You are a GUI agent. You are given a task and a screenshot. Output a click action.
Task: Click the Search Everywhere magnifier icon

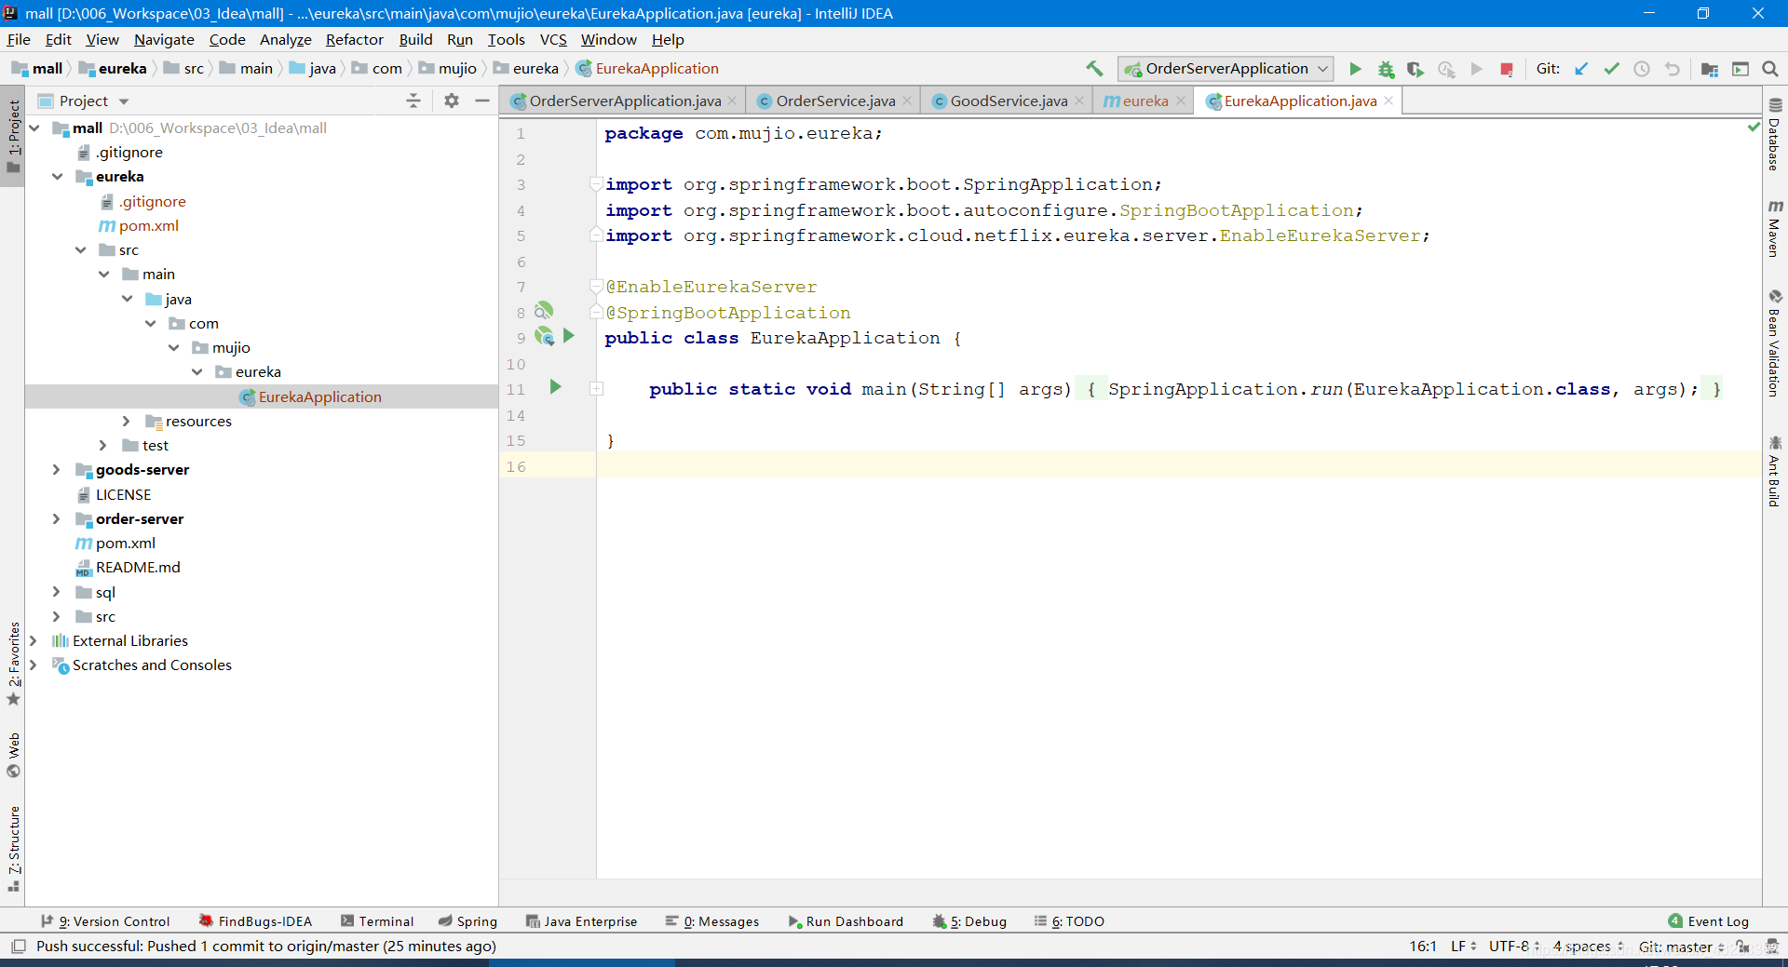tap(1770, 69)
